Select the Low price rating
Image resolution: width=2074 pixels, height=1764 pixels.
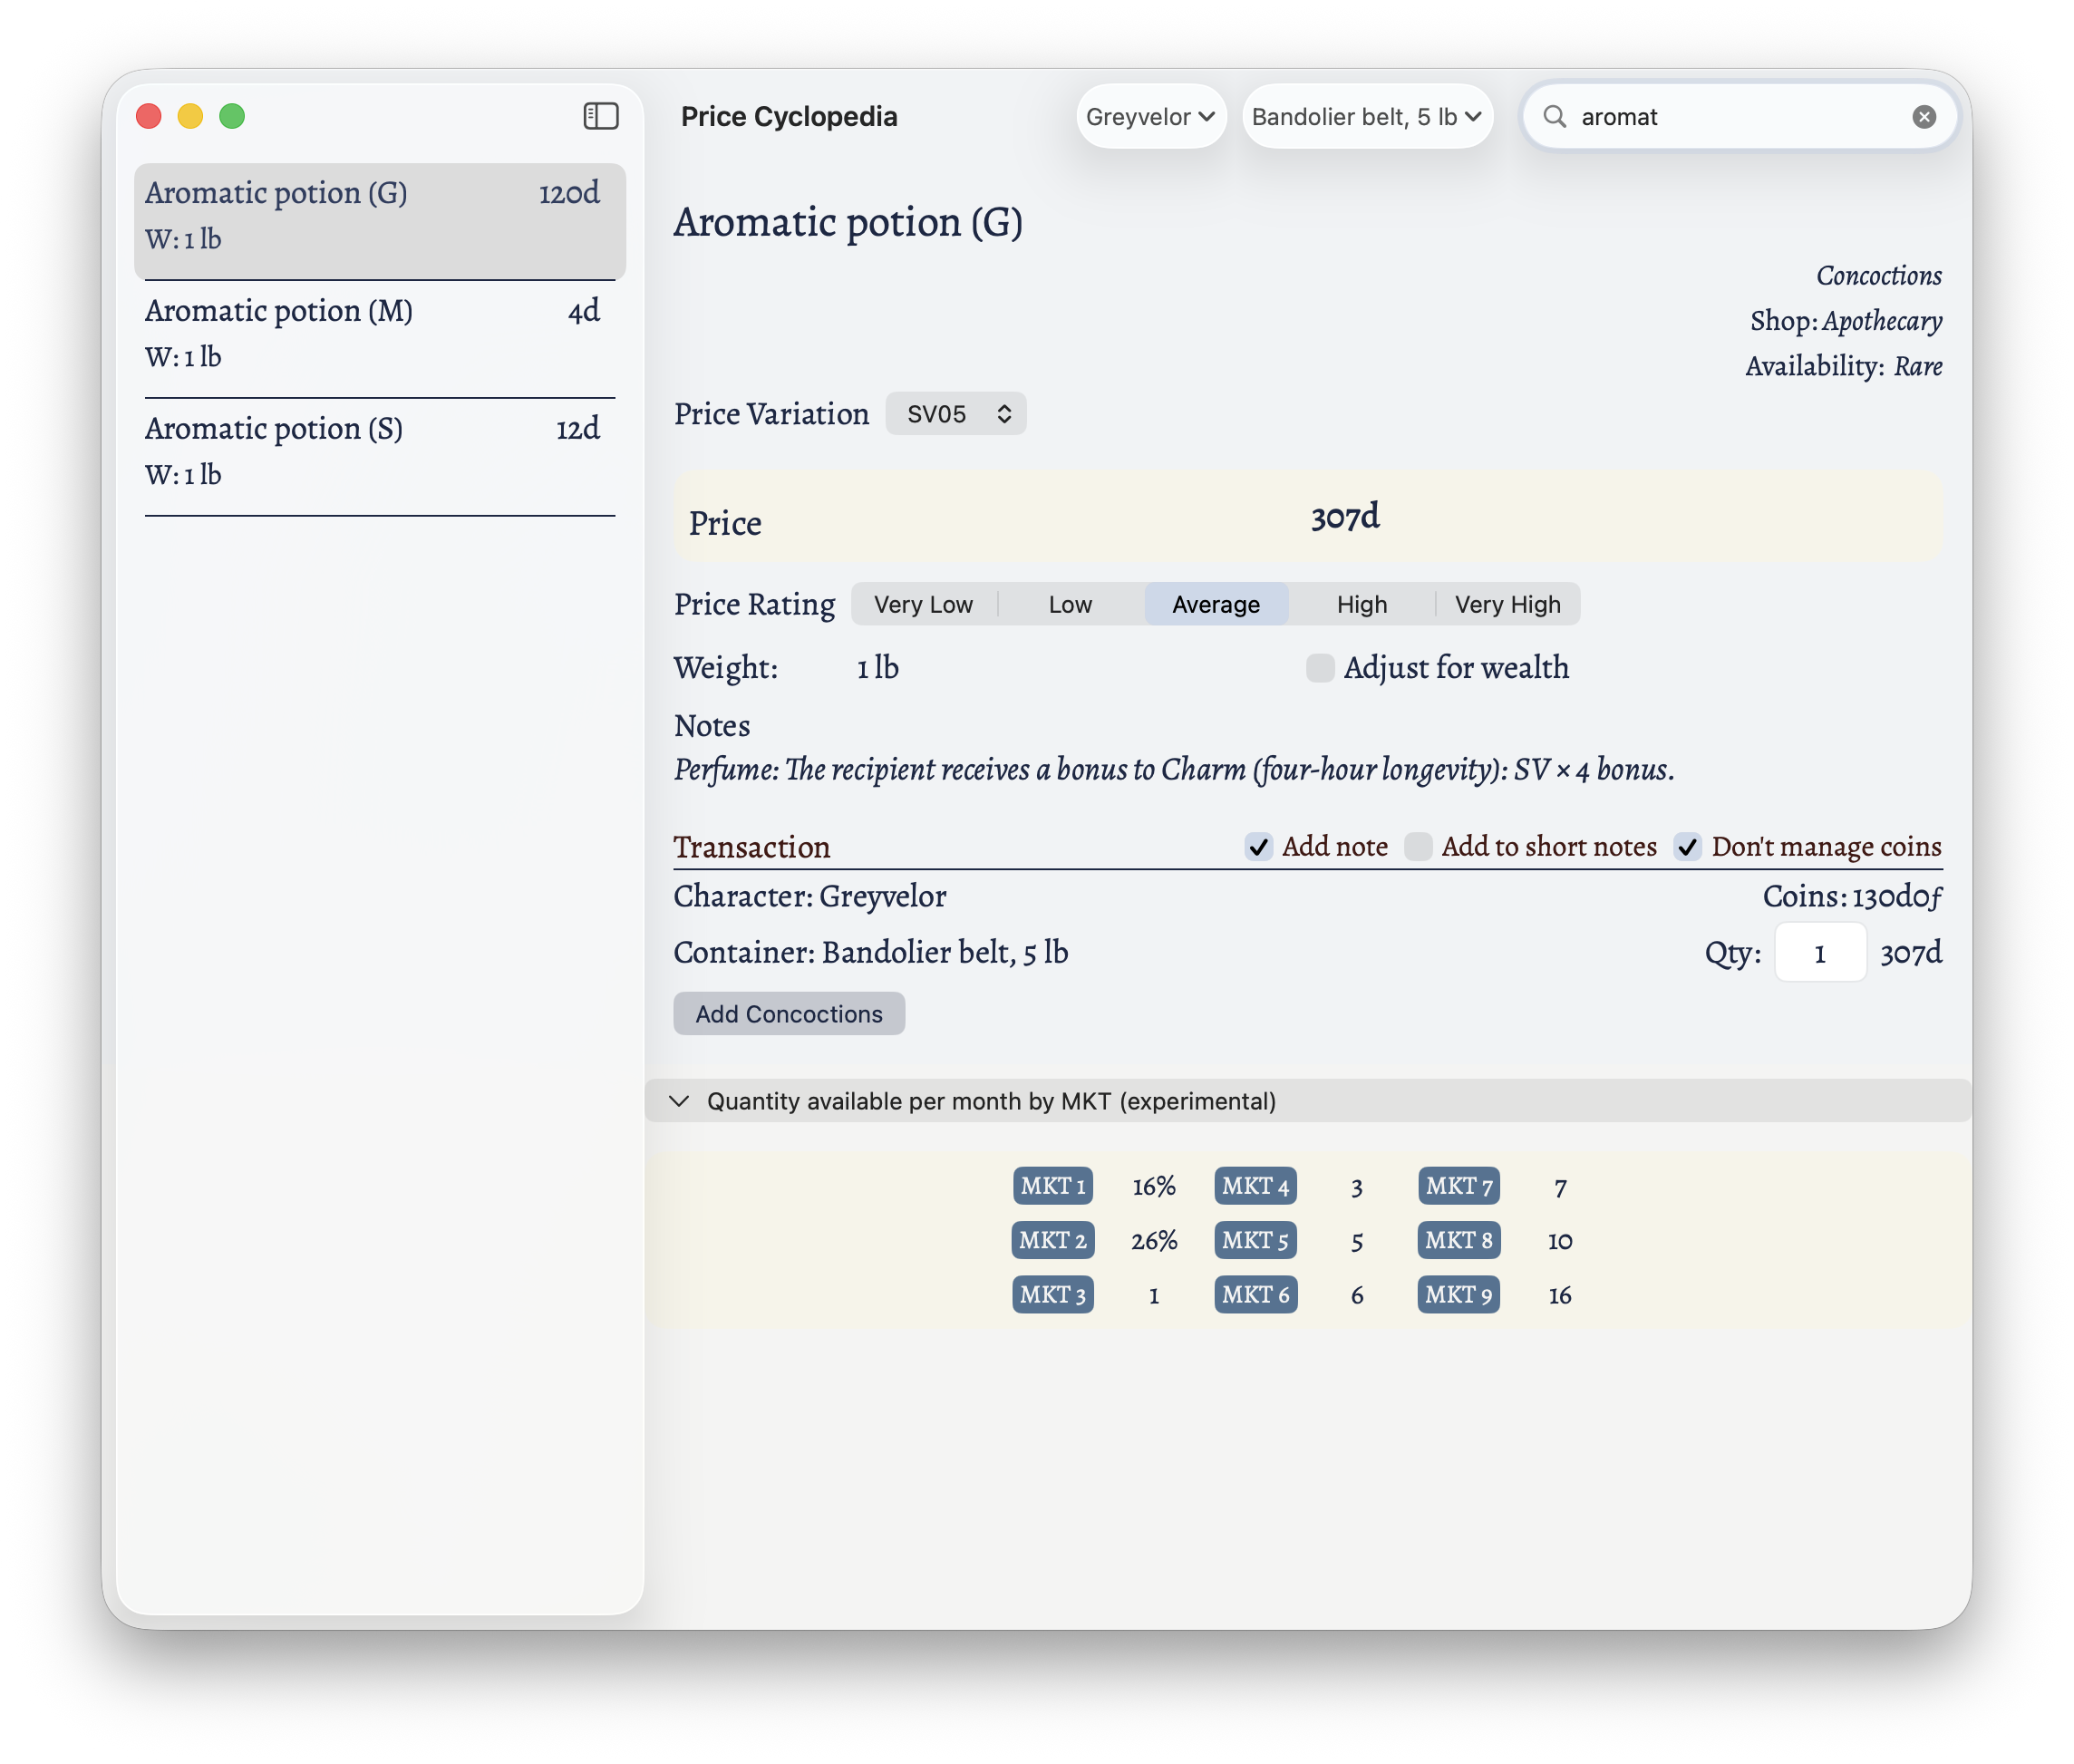click(1070, 604)
